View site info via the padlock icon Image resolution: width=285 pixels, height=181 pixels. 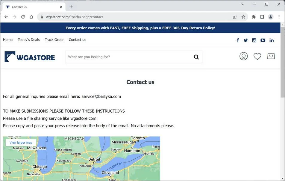point(42,17)
